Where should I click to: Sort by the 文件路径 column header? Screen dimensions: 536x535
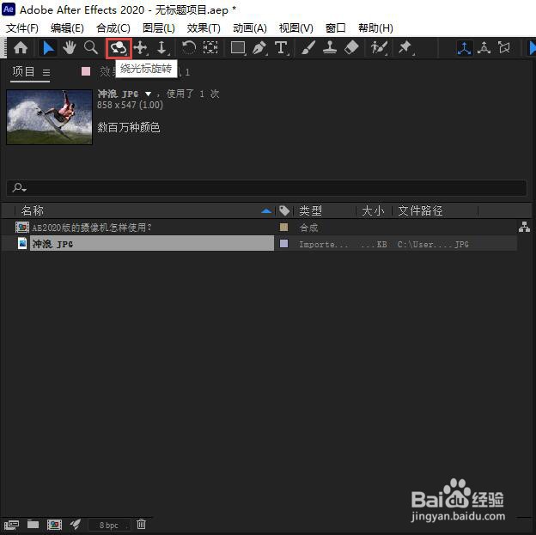(420, 210)
